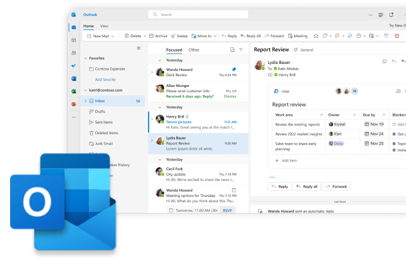This screenshot has height=262, width=406.
Task: Open the Due by column dropdown
Action: coord(384,115)
